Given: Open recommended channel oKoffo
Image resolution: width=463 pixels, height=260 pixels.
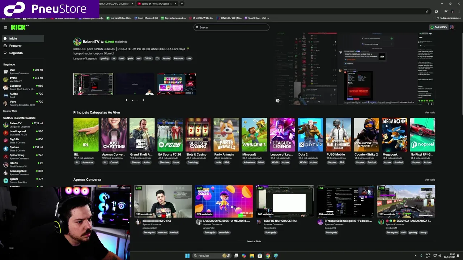Looking at the screenshot, I should click(x=22, y=165).
